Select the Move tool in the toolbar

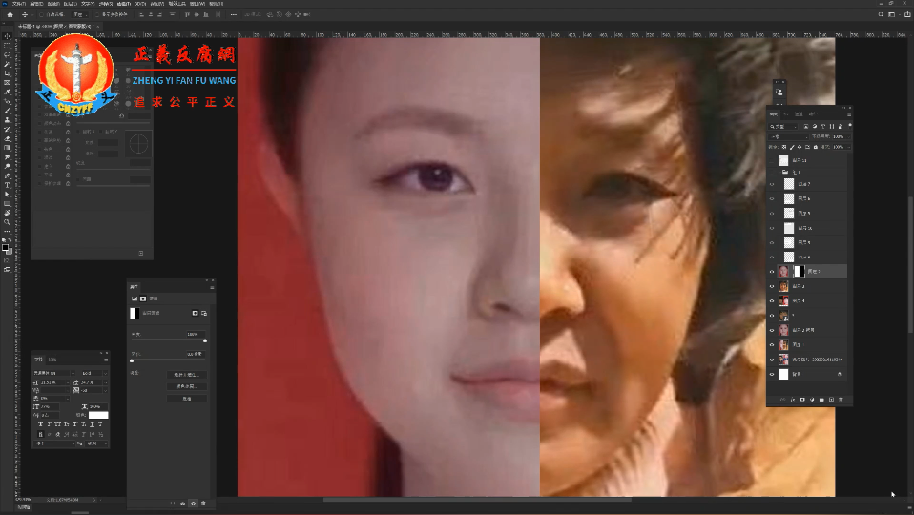point(7,36)
